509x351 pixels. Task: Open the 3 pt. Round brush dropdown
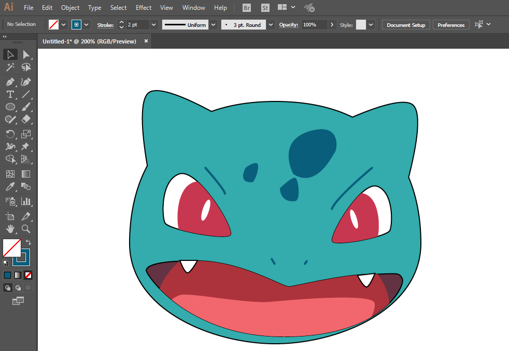(271, 25)
